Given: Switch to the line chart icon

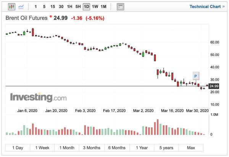Looking at the screenshot, I should 21,7.
